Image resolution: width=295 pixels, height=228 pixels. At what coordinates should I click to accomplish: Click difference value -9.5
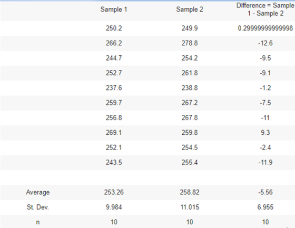click(265, 58)
